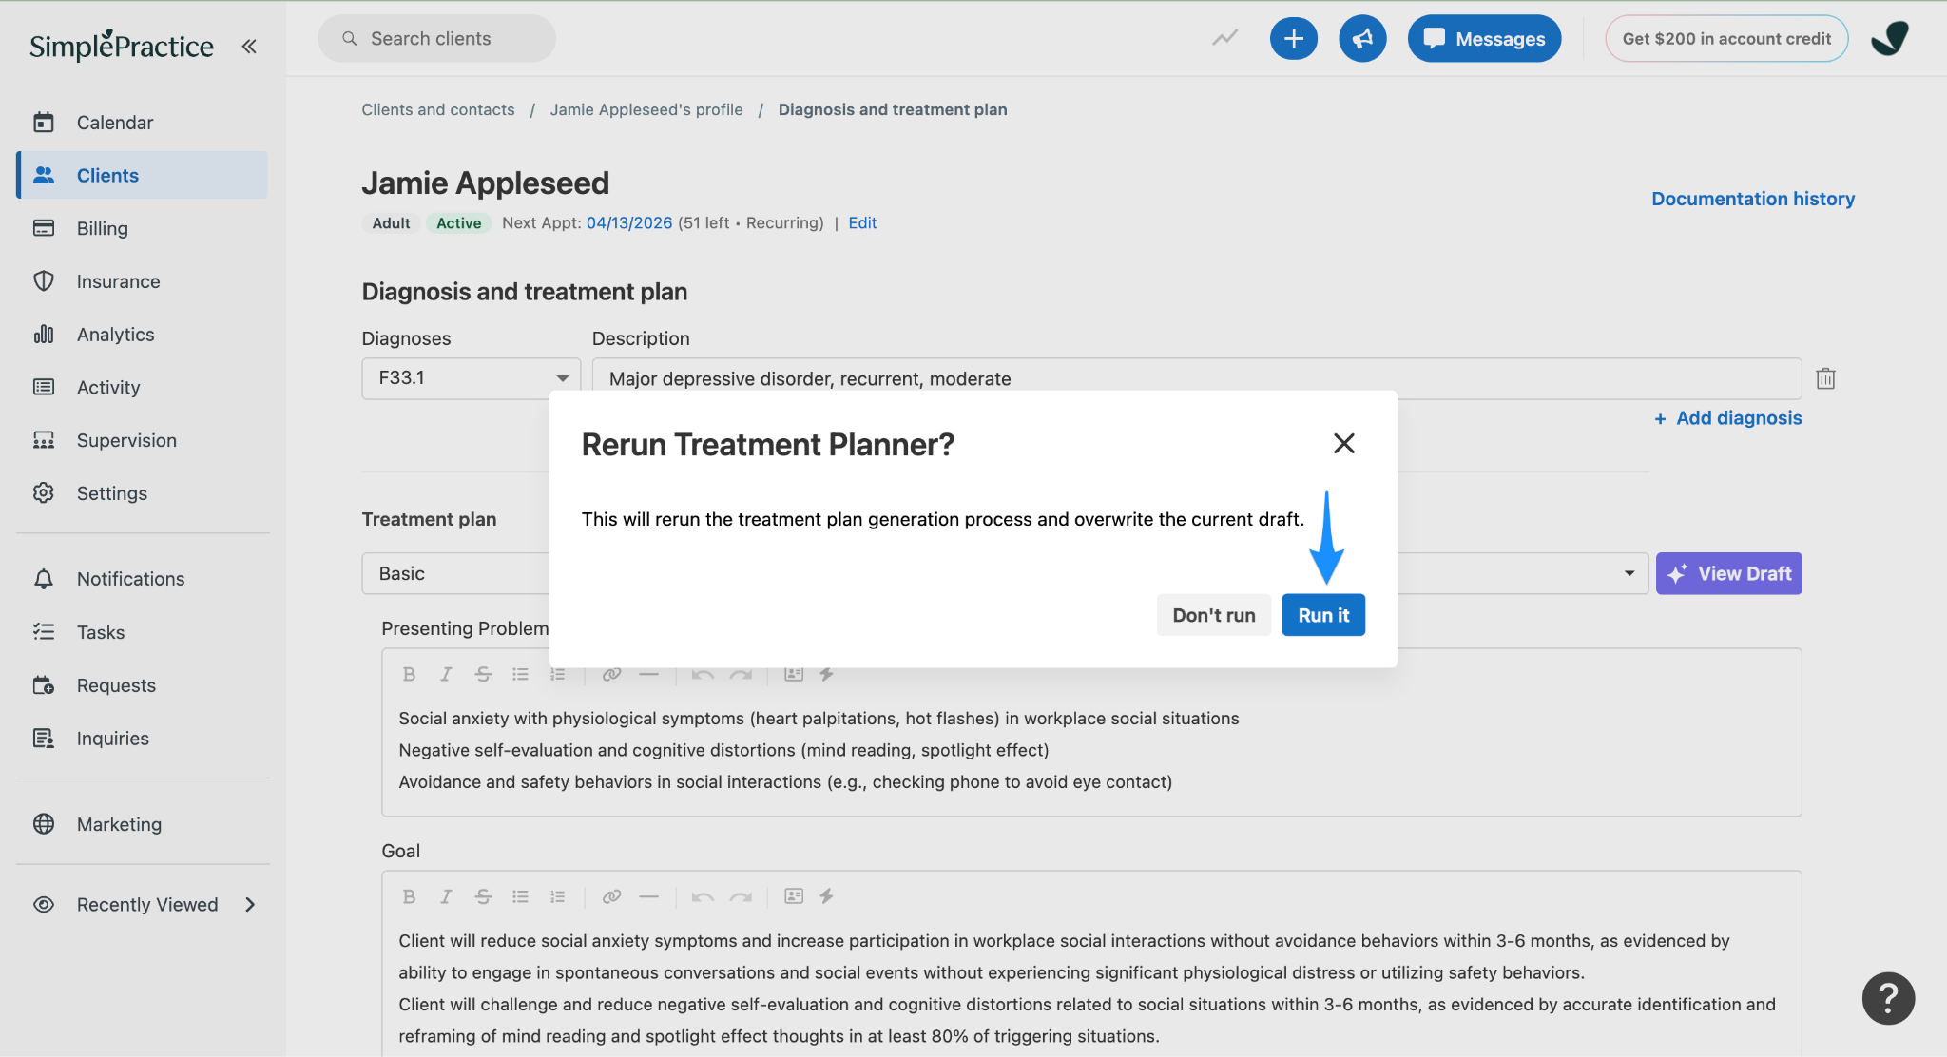
Task: Open the help question mark button
Action: tap(1888, 998)
